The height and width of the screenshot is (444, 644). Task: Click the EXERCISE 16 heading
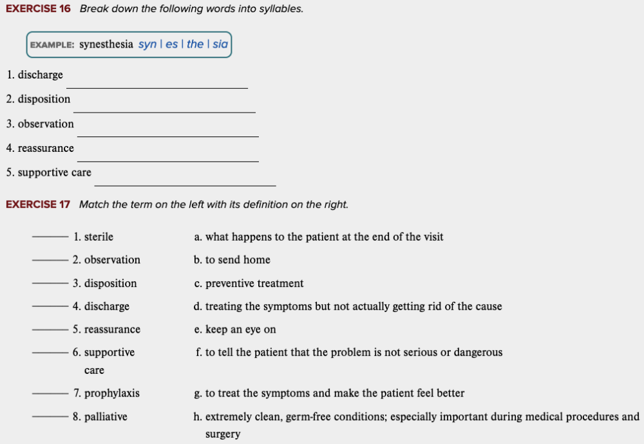click(38, 9)
